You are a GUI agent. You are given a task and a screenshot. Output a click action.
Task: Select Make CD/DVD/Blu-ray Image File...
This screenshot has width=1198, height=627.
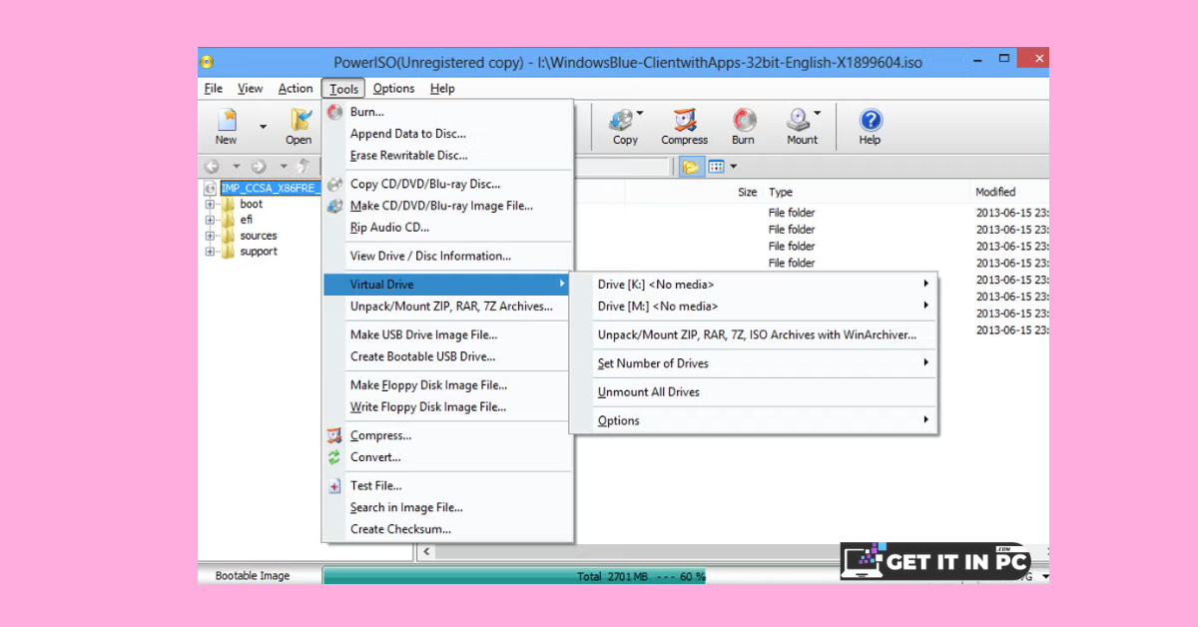point(447,206)
